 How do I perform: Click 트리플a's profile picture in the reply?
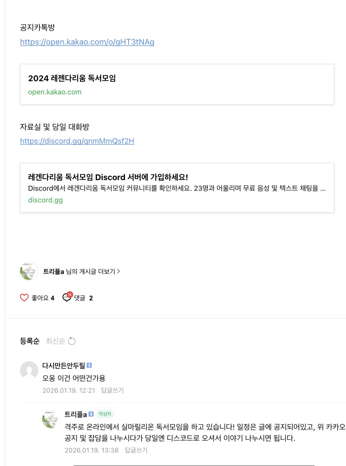[51, 419]
